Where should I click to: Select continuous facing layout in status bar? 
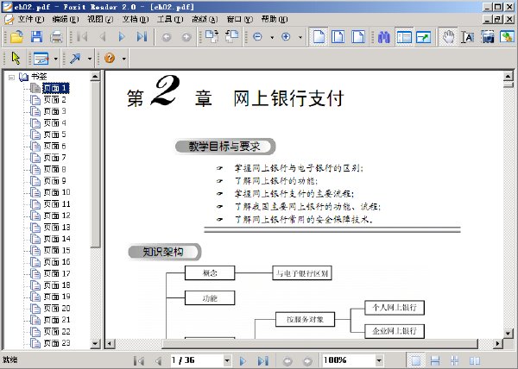(455, 360)
